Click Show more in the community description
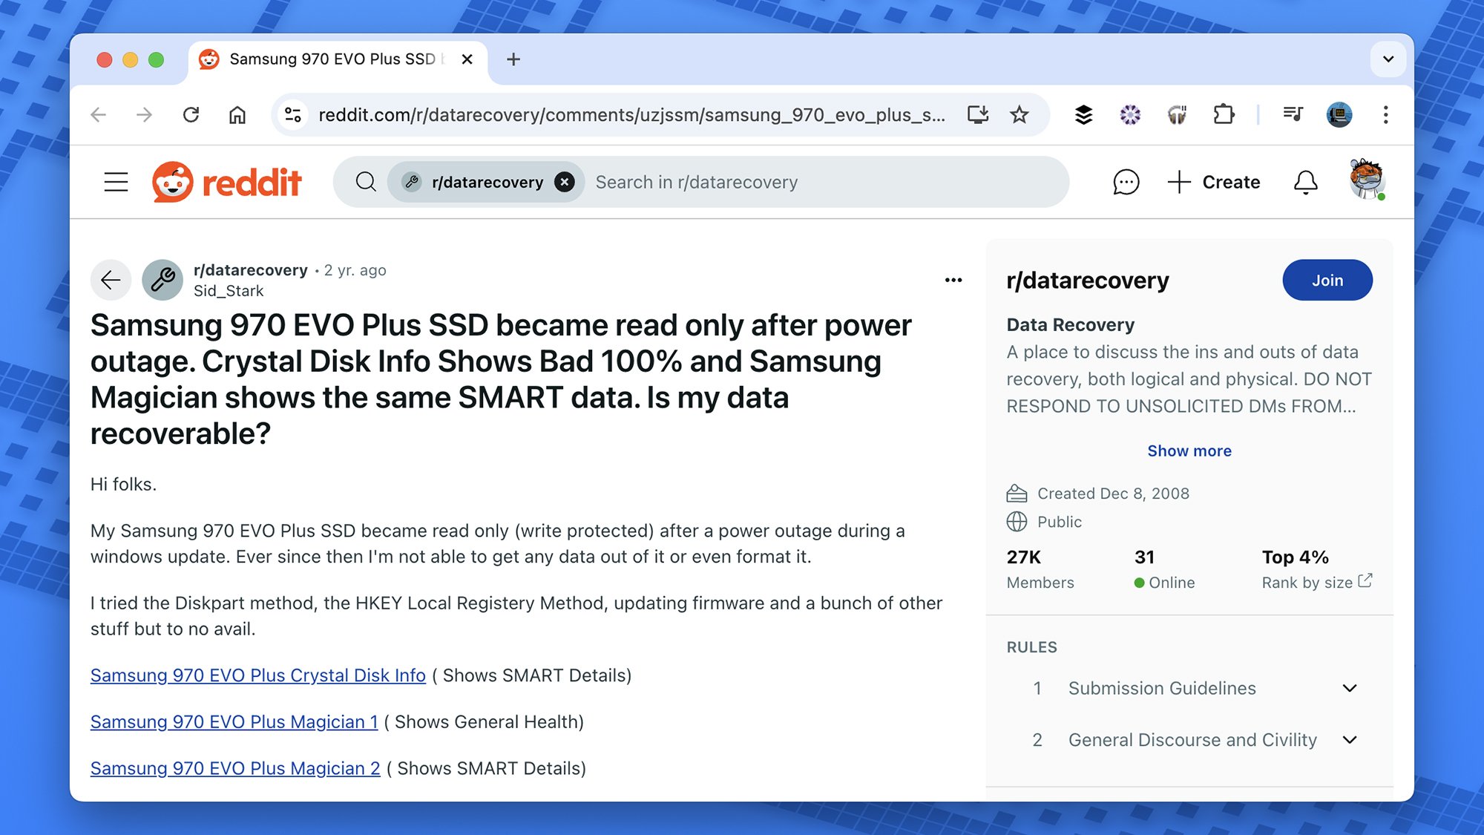Viewport: 1484px width, 835px height. (x=1189, y=451)
